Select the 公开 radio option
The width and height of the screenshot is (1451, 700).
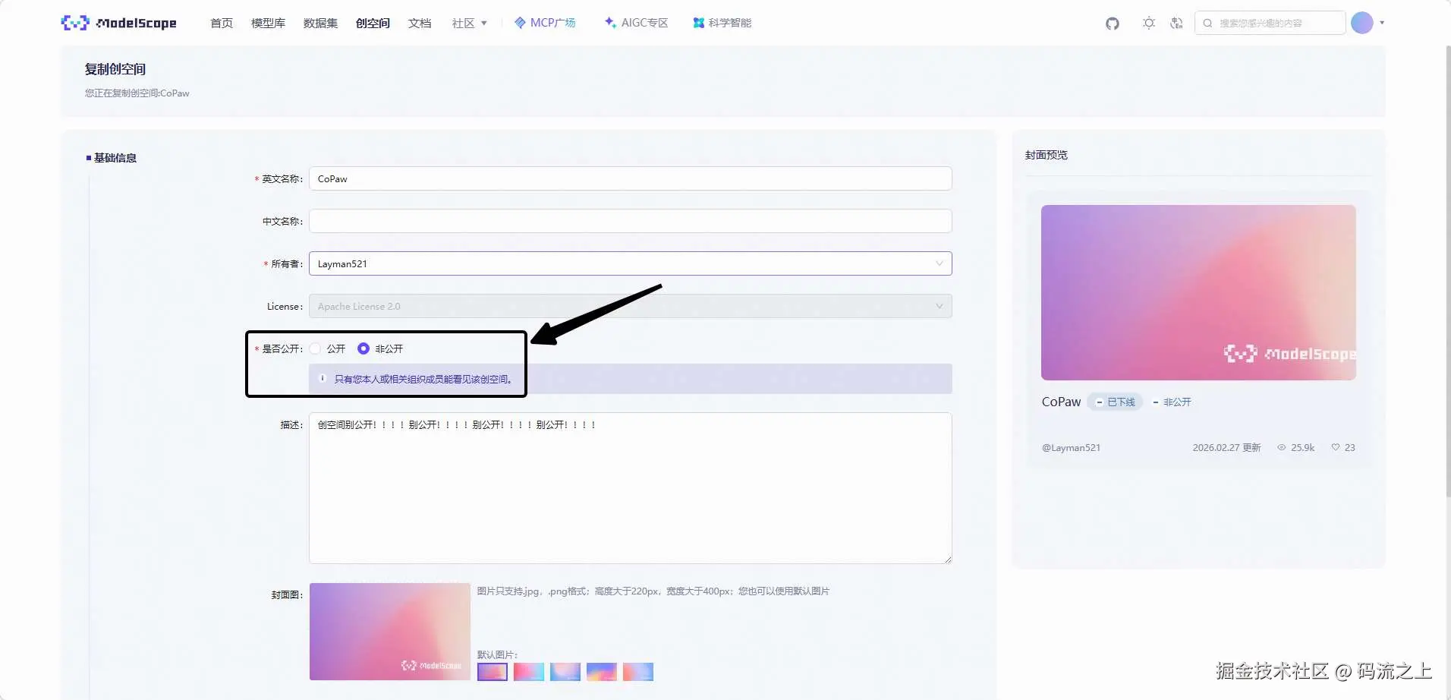pyautogui.click(x=315, y=348)
